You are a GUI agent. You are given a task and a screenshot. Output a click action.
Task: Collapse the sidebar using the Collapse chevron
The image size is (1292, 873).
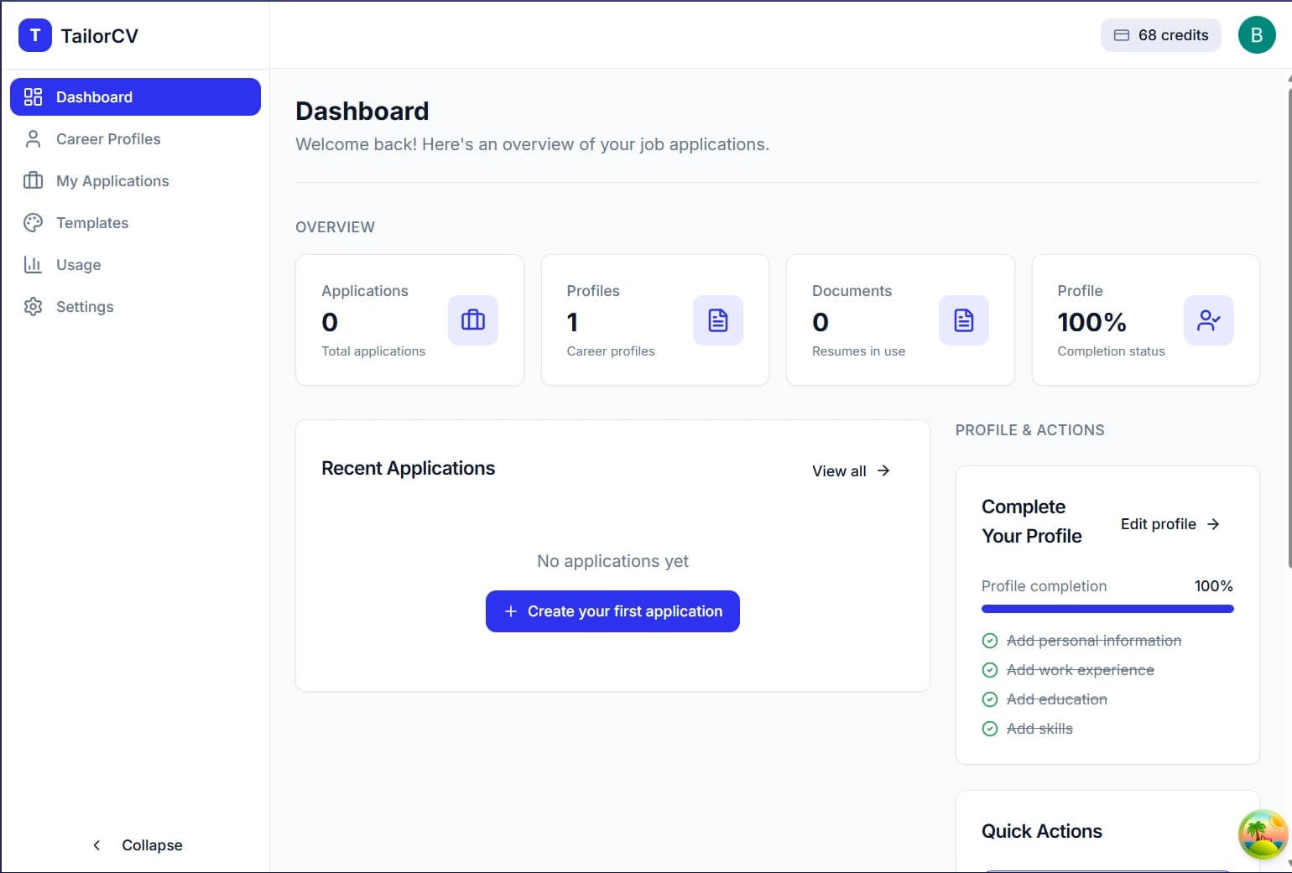click(96, 845)
